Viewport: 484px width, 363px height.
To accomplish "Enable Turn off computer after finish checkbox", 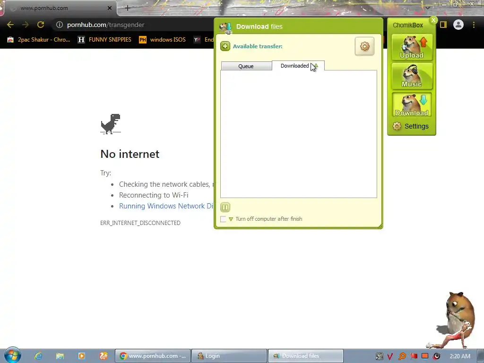I will 223,219.
